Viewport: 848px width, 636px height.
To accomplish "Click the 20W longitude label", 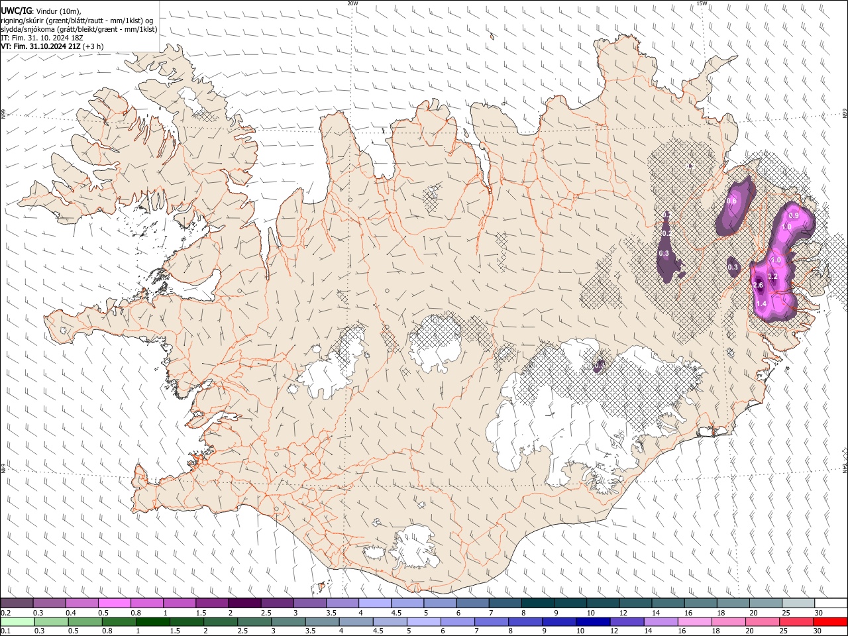I will [352, 3].
